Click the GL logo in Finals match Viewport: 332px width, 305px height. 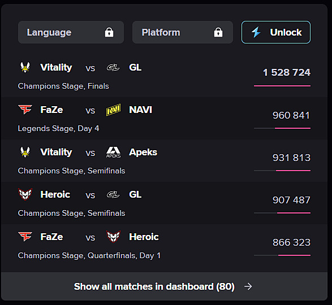pos(113,67)
